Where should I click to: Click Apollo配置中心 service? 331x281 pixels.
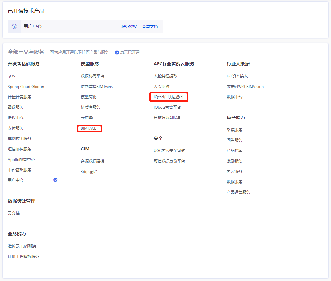point(21,160)
